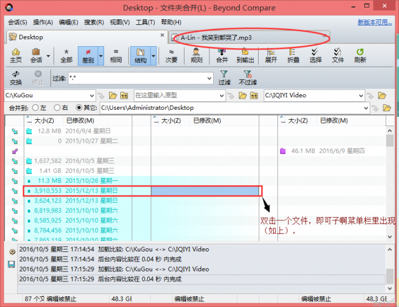Browse for right folder IQIYI Video
The height and width of the screenshot is (307, 399).
(382, 95)
